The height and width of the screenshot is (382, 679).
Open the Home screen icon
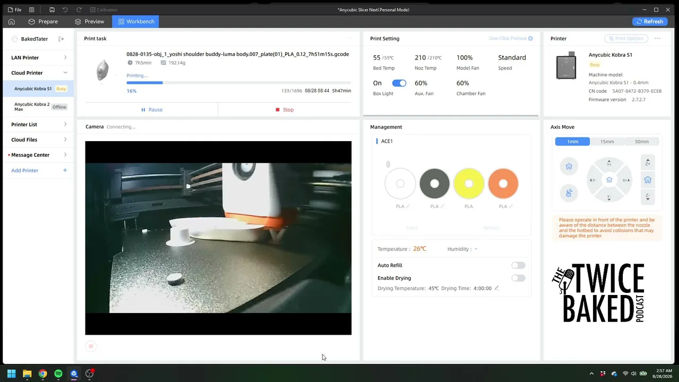coord(11,22)
